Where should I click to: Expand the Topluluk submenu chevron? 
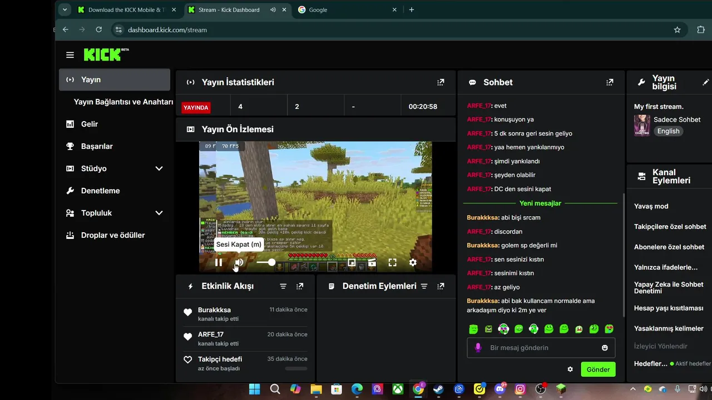[x=159, y=213]
